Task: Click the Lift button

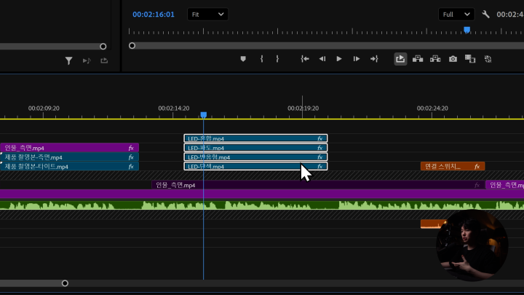Action: point(418,59)
